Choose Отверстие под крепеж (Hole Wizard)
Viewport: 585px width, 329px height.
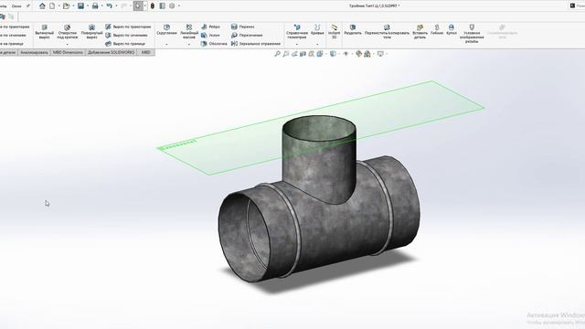point(67,32)
